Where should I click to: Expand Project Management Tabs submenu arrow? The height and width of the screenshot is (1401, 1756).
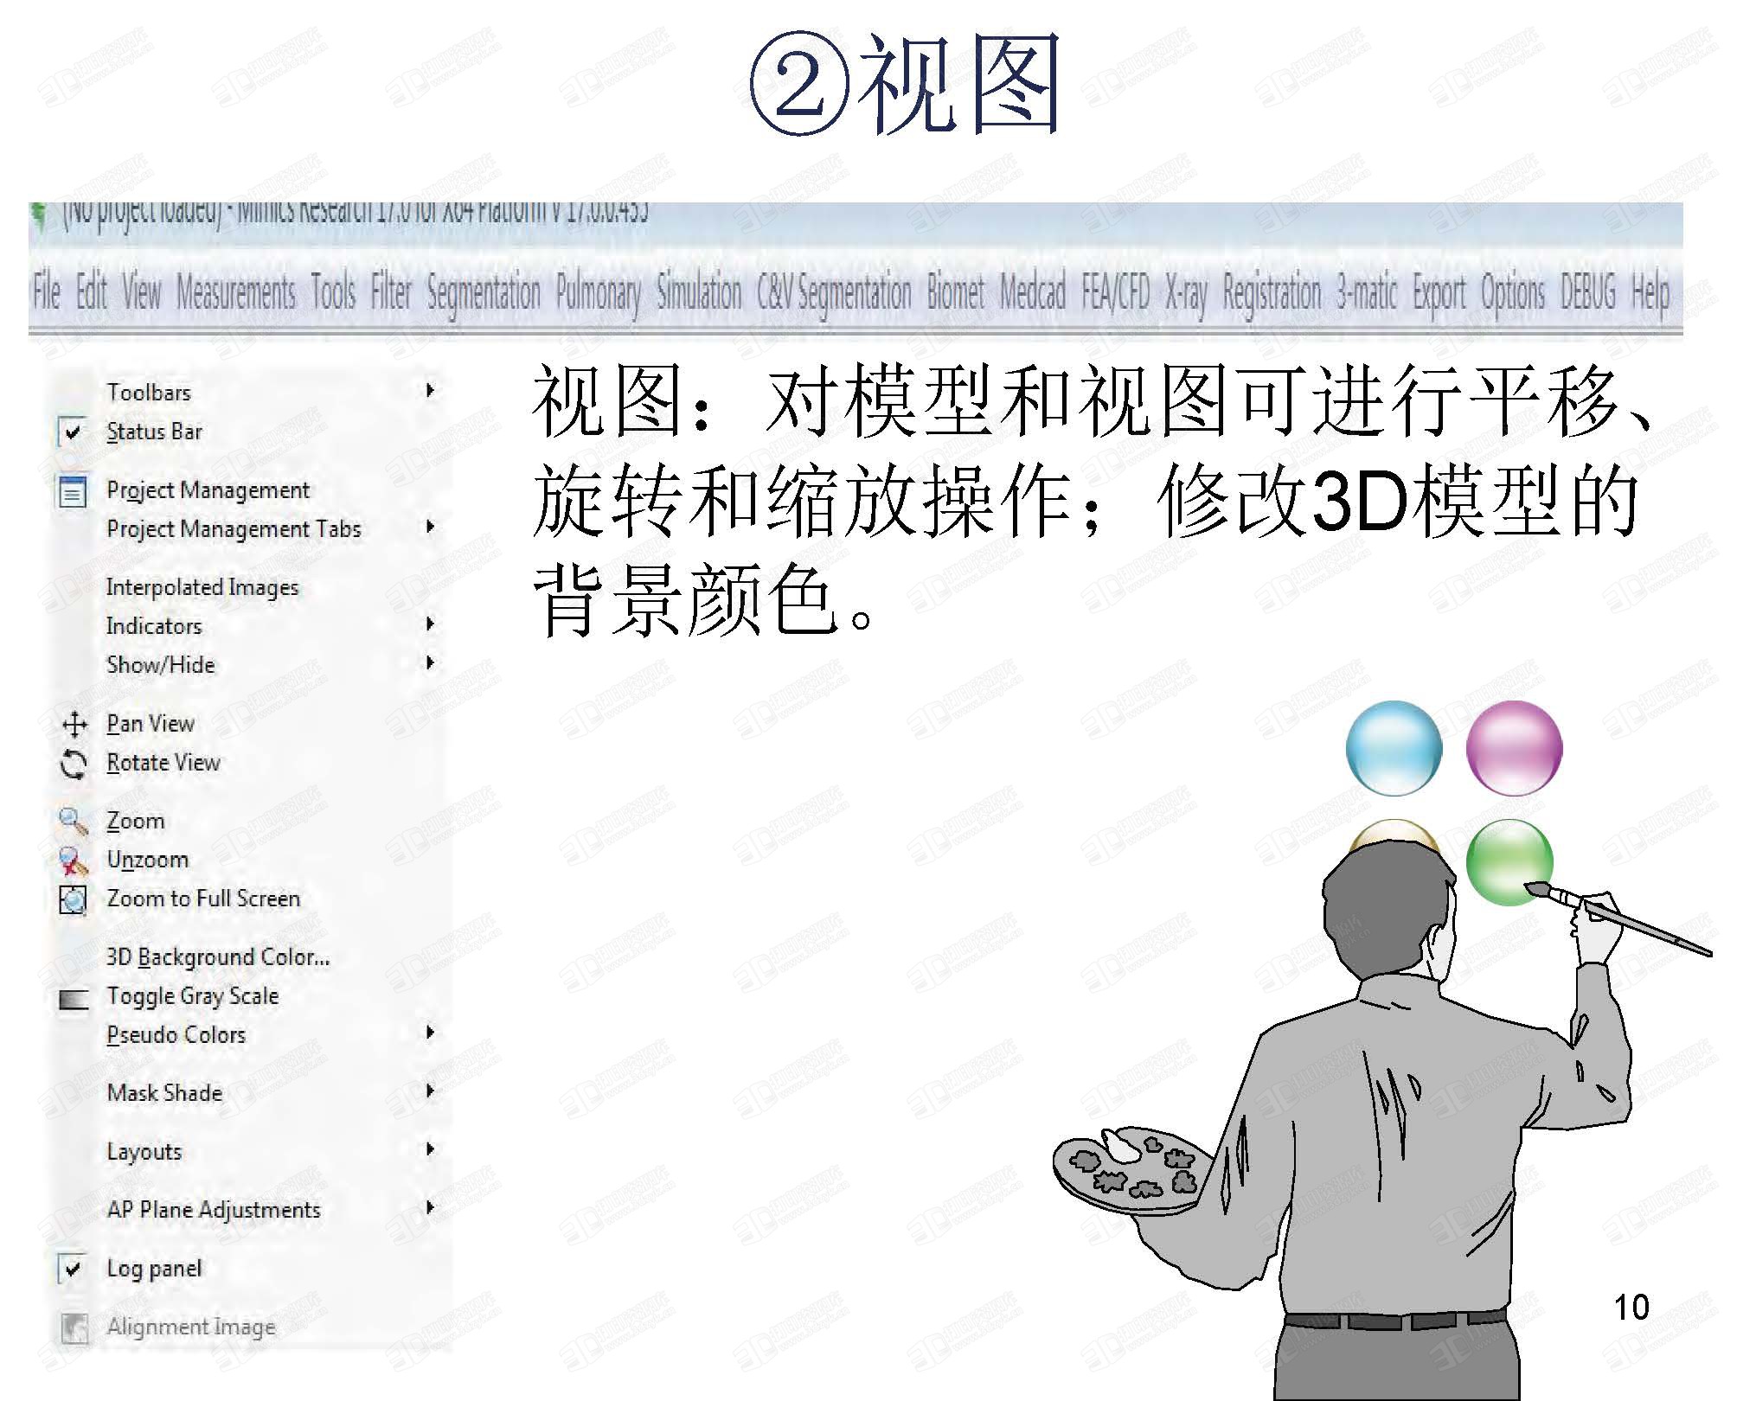point(430,527)
